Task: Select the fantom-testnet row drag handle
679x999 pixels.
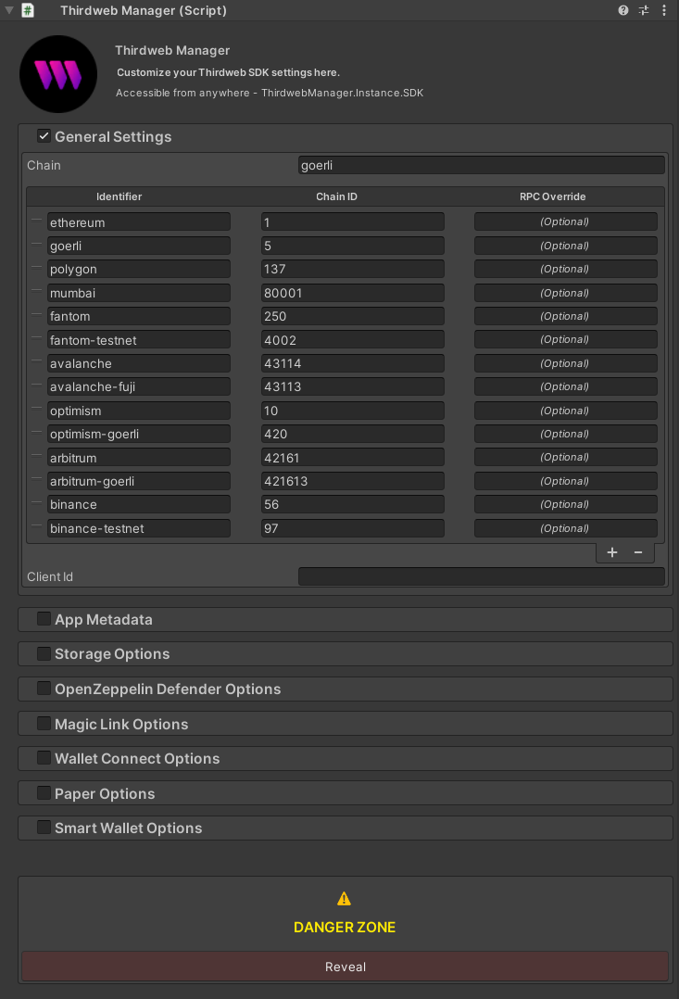Action: pos(36,338)
